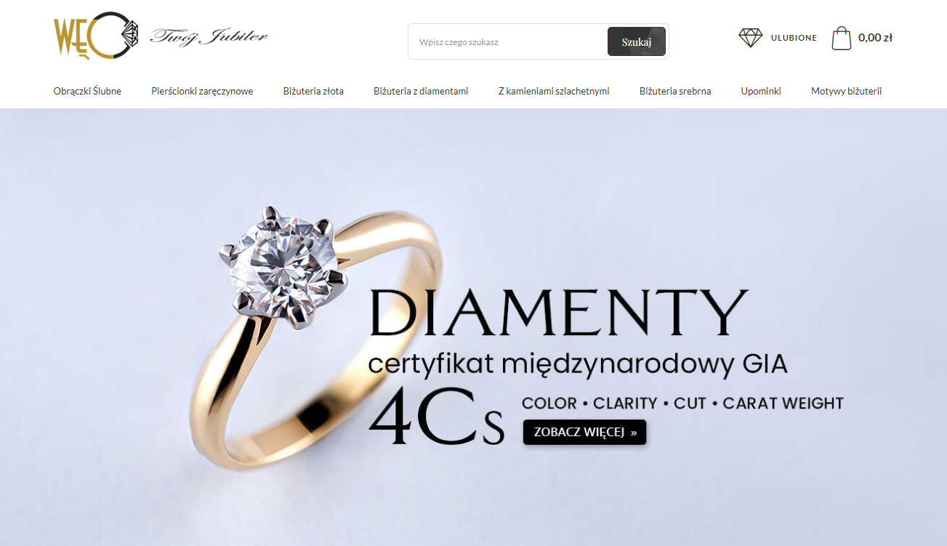
Task: Open the ULUBIONE favorites link
Action: [x=794, y=38]
